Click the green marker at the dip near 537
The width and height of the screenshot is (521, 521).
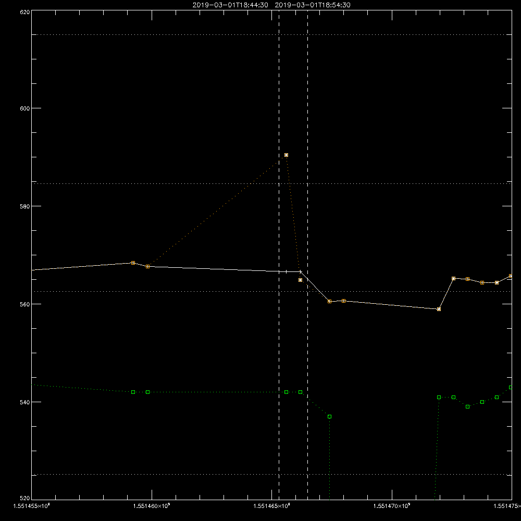click(329, 417)
